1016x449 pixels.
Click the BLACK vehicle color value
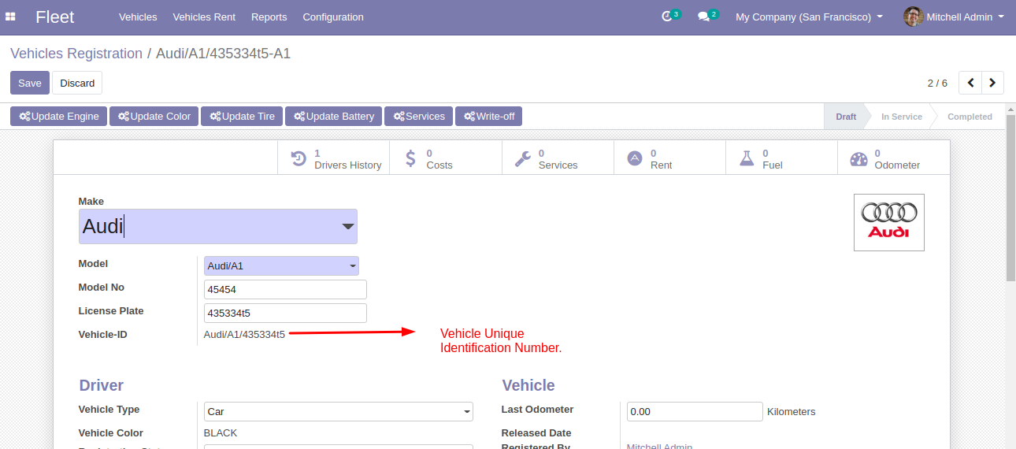tap(221, 433)
